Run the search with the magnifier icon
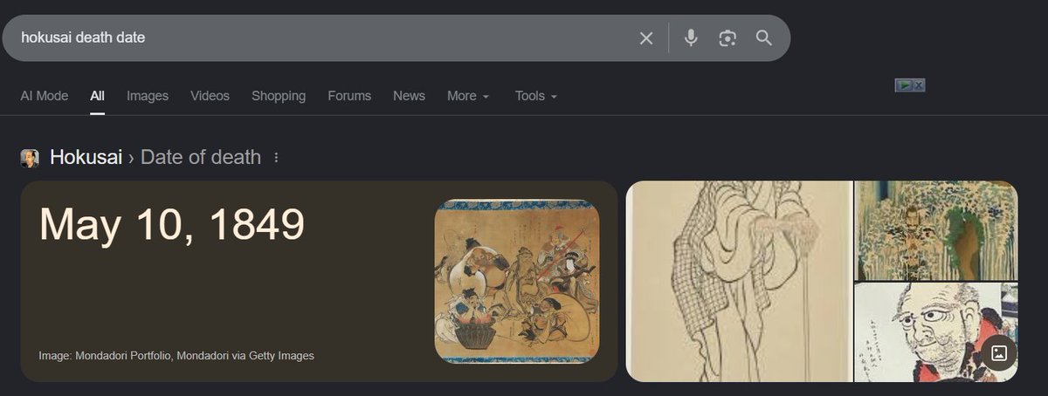 (x=764, y=38)
